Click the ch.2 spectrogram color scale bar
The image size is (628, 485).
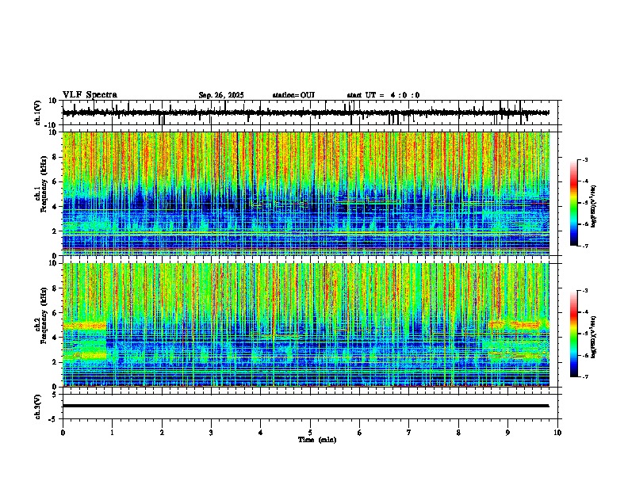point(574,334)
